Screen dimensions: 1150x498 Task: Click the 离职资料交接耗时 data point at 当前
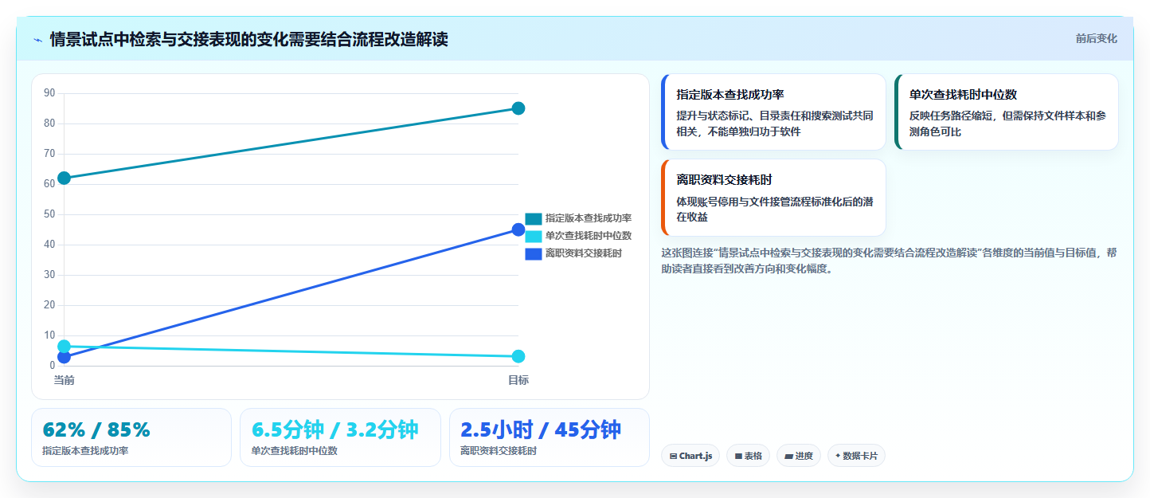[x=65, y=358]
